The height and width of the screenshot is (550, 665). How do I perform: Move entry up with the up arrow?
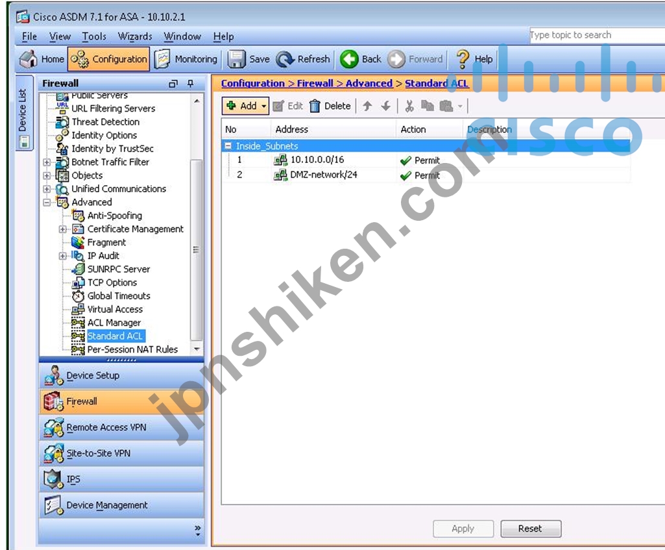pyautogui.click(x=367, y=106)
